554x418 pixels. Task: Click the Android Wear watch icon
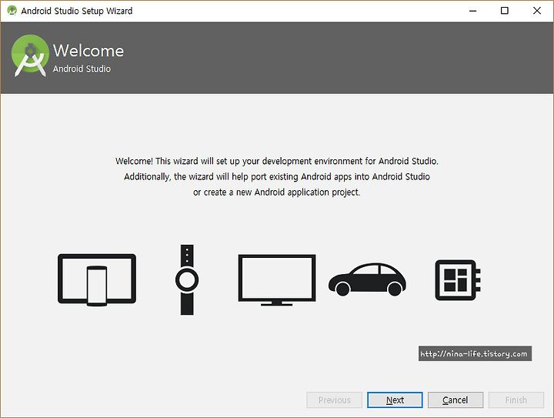(187, 279)
